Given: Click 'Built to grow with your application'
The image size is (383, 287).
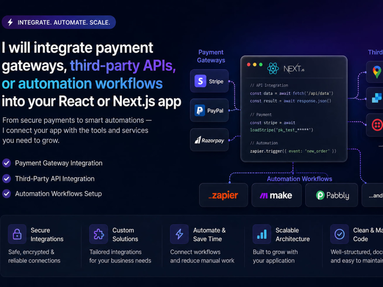Looking at the screenshot, I should 275,256.
